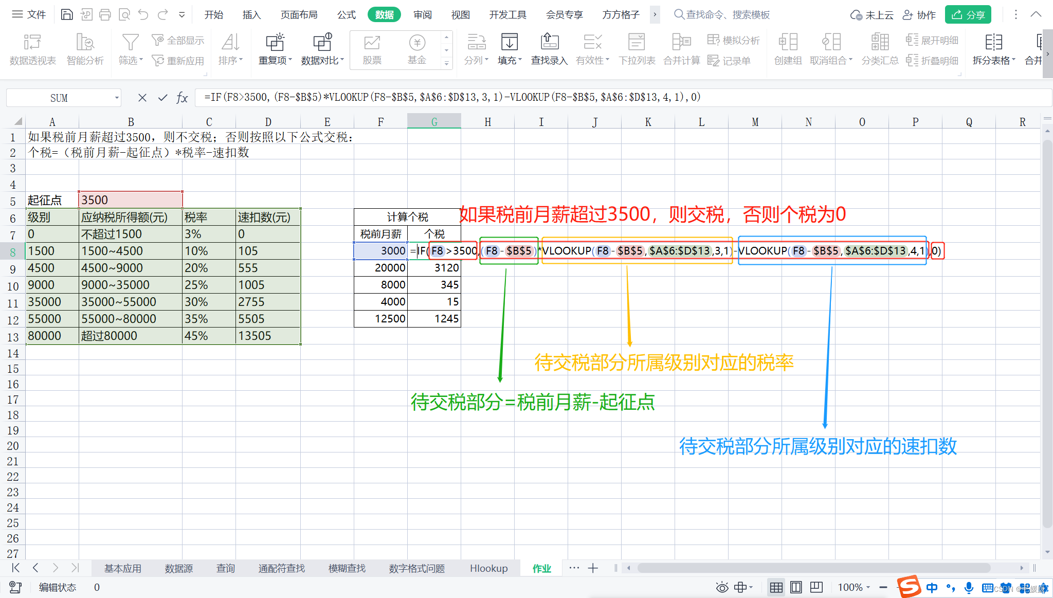This screenshot has height=598, width=1053.
Task: Expand the 模拟分析 what-if dropdown
Action: coord(734,40)
